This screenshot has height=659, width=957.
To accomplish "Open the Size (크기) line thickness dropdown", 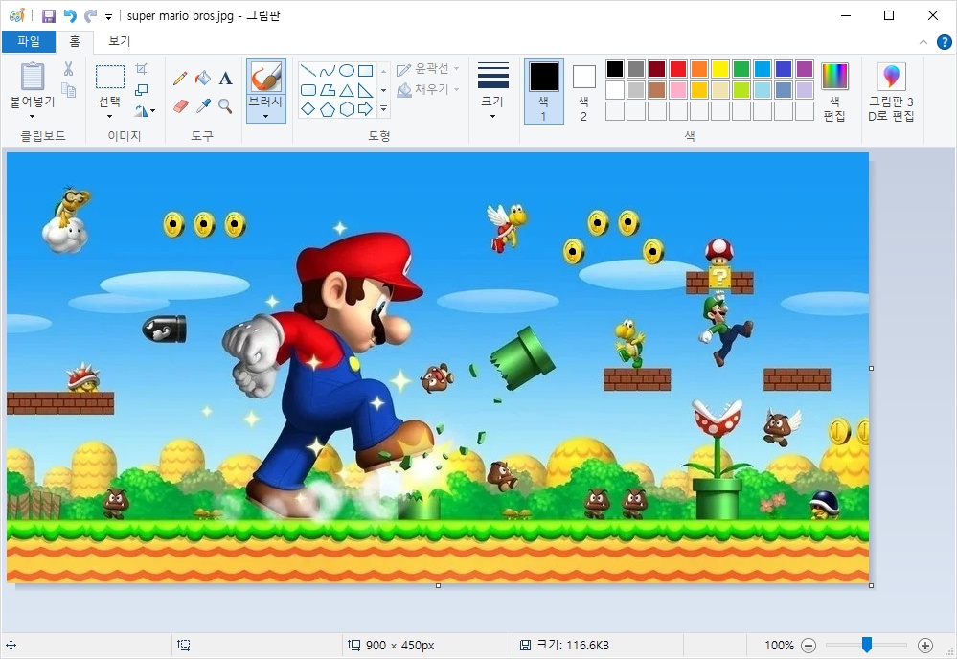I will click(x=492, y=92).
